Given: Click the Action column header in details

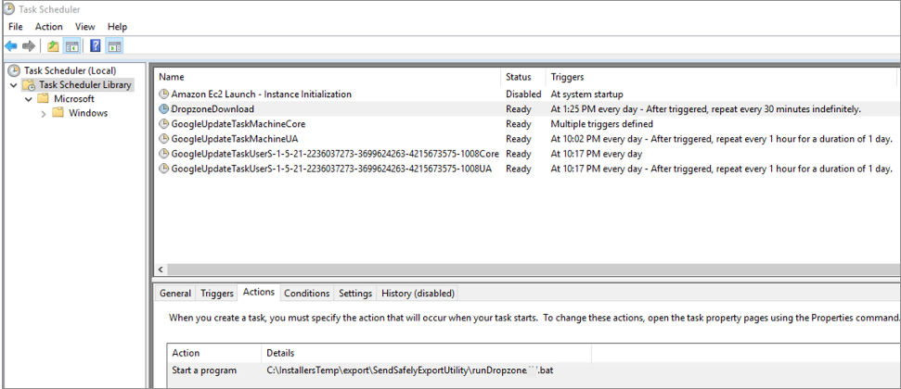Looking at the screenshot, I should tap(214, 354).
